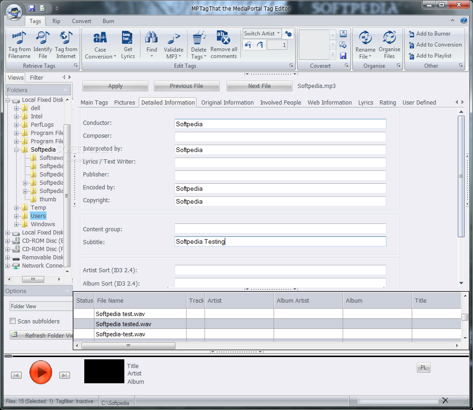Click the undo numbering arrow icon

click(x=248, y=45)
